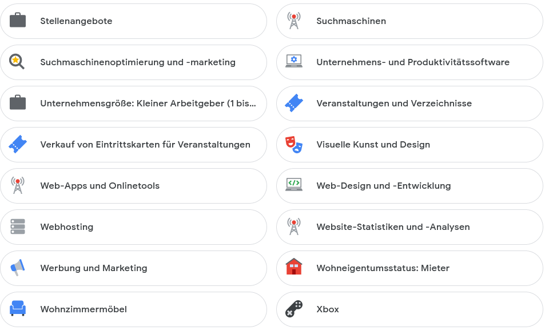Click the blue armchair icon for Wohnzimmermöbel

[x=18, y=308]
